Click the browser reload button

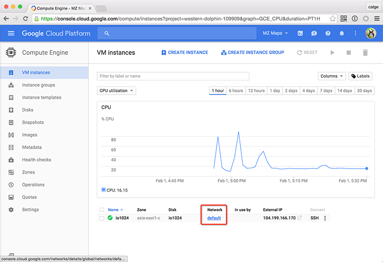click(25, 19)
